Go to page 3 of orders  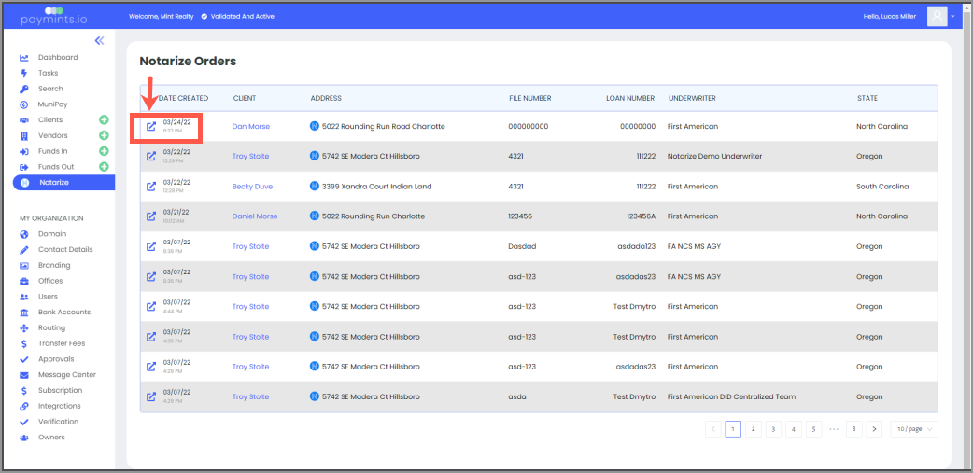click(773, 429)
